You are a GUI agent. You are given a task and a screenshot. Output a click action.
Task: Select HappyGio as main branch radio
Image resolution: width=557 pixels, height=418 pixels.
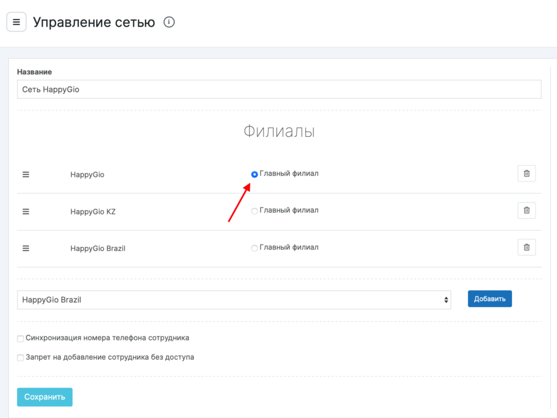pyautogui.click(x=255, y=174)
